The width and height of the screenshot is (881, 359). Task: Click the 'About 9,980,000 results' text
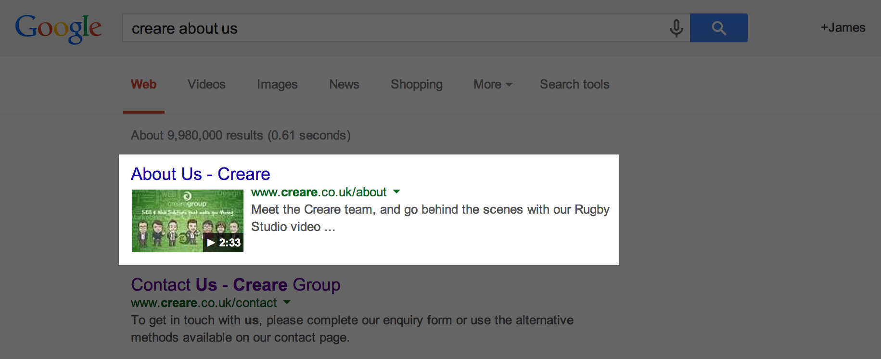(241, 135)
